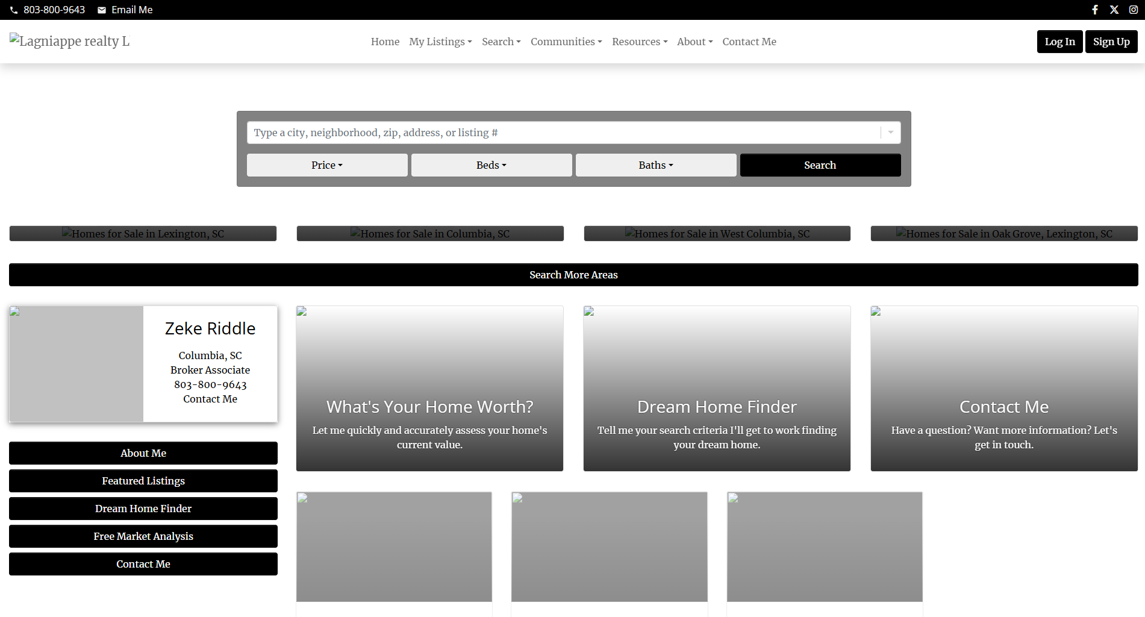Click Zeke Riddle's profile photo
Screen dimensions: 1145x617
tap(76, 364)
